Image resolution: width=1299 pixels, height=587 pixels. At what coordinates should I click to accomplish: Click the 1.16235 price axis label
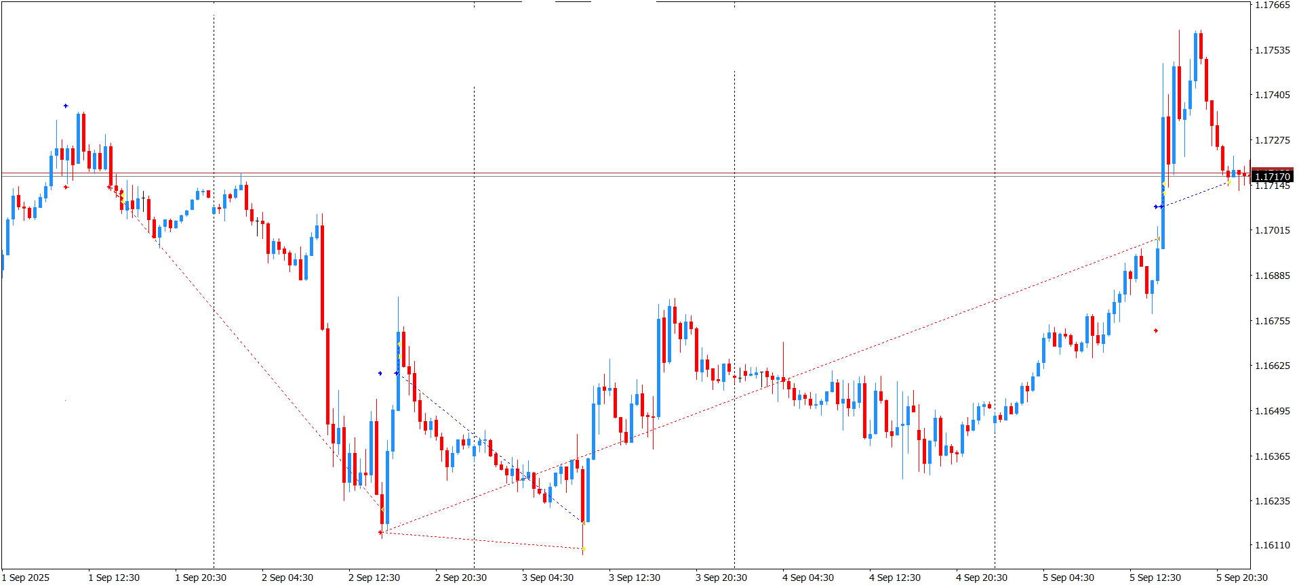point(1273,501)
